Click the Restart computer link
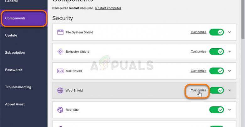This screenshot has width=245, height=127. pyautogui.click(x=108, y=8)
